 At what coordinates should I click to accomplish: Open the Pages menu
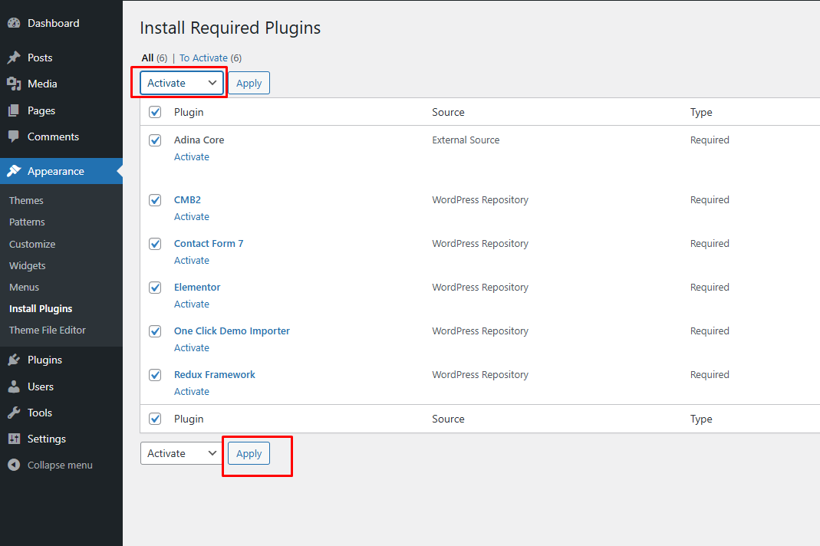pyautogui.click(x=41, y=110)
